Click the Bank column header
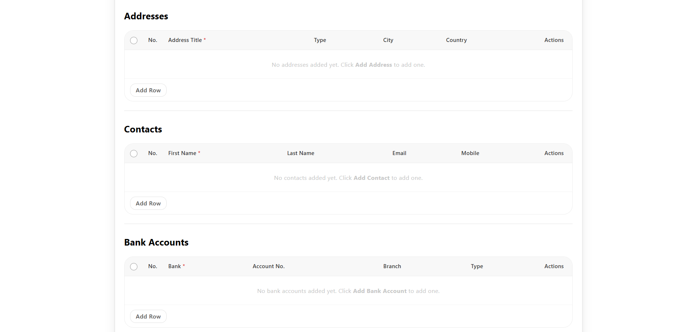The image size is (695, 332). (176, 266)
